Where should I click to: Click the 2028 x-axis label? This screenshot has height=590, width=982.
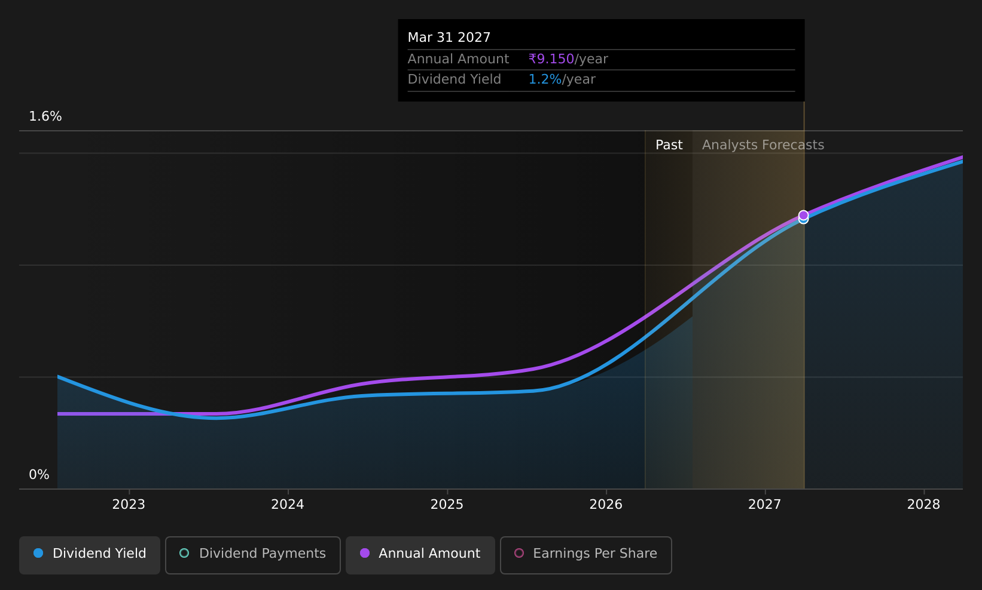coord(923,505)
